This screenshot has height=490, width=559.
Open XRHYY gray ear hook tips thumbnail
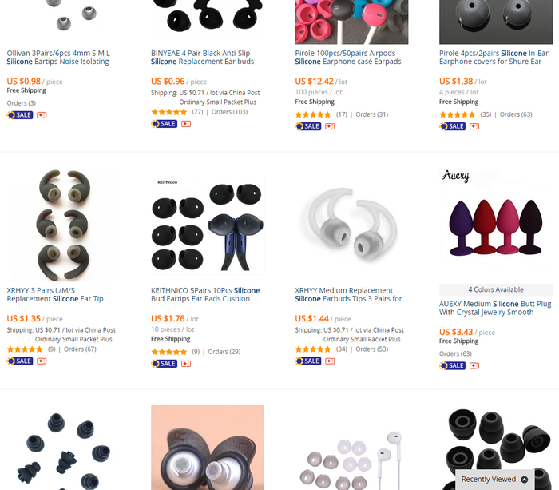tap(63, 225)
